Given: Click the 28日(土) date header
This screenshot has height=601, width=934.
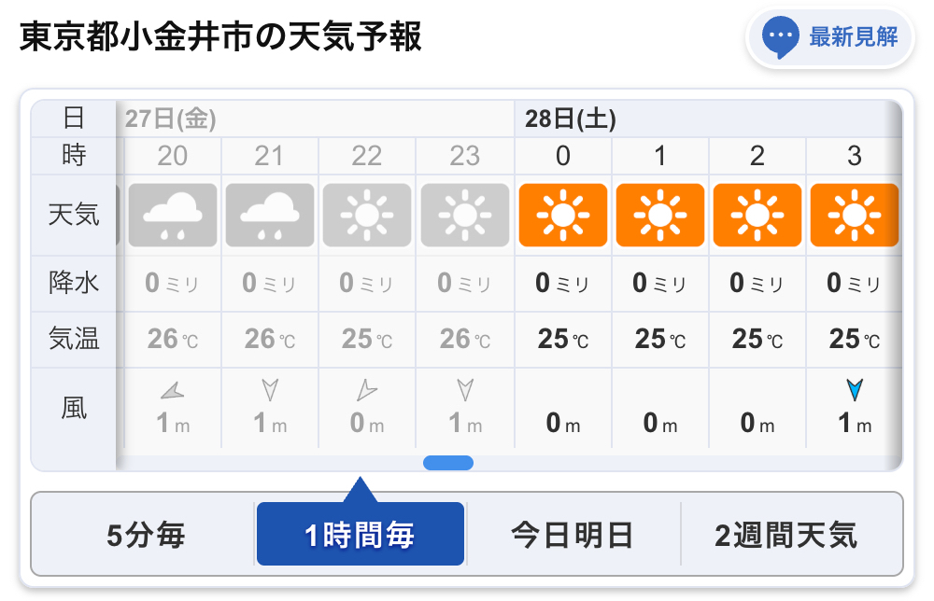Looking at the screenshot, I should click(x=570, y=119).
